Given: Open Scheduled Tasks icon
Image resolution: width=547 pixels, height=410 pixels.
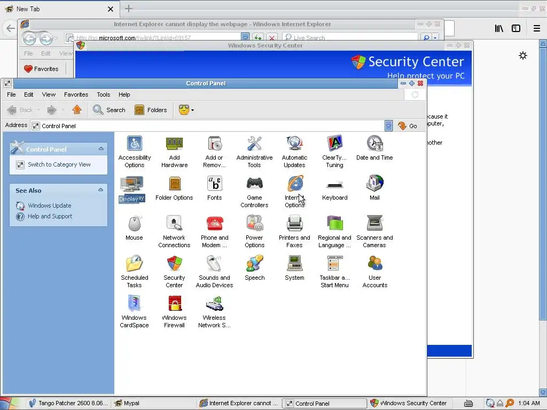Looking at the screenshot, I should pyautogui.click(x=134, y=272).
